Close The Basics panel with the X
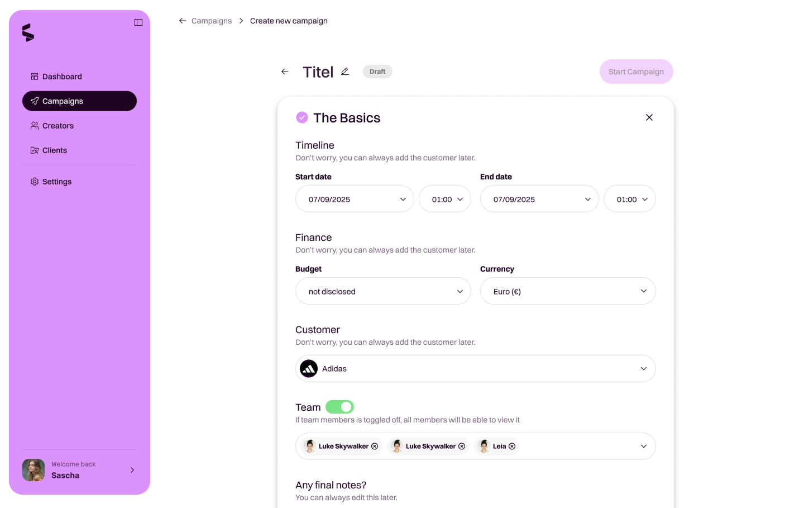The image size is (804, 508). click(x=649, y=117)
